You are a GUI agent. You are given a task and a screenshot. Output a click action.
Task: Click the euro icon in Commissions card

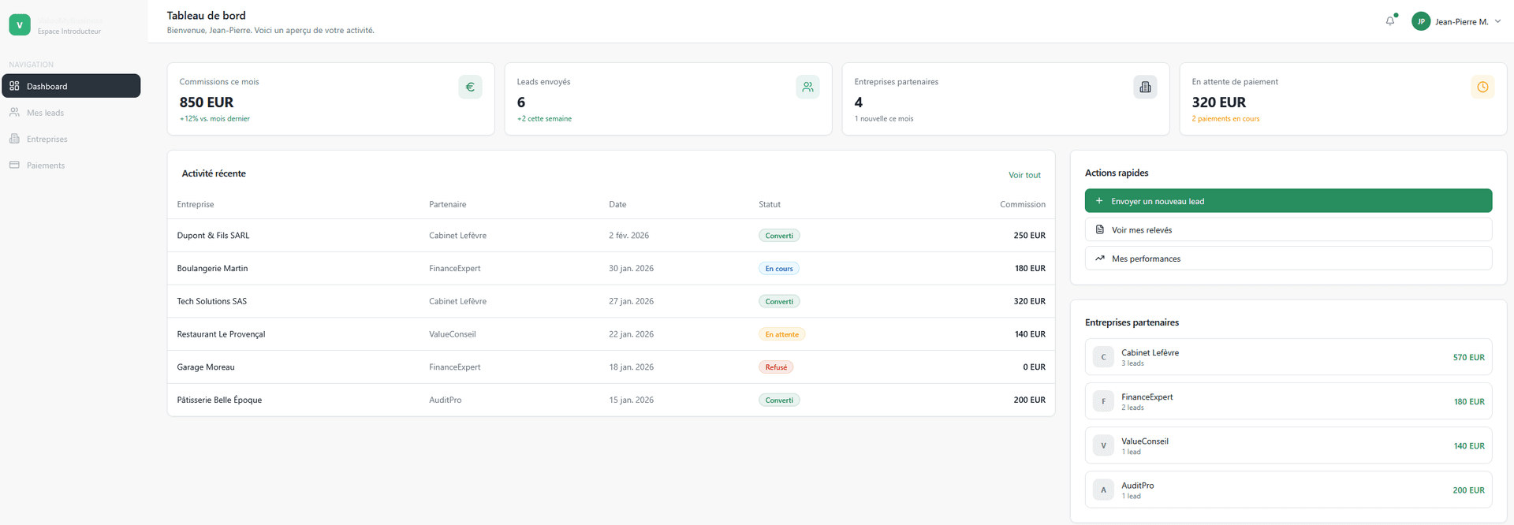470,87
